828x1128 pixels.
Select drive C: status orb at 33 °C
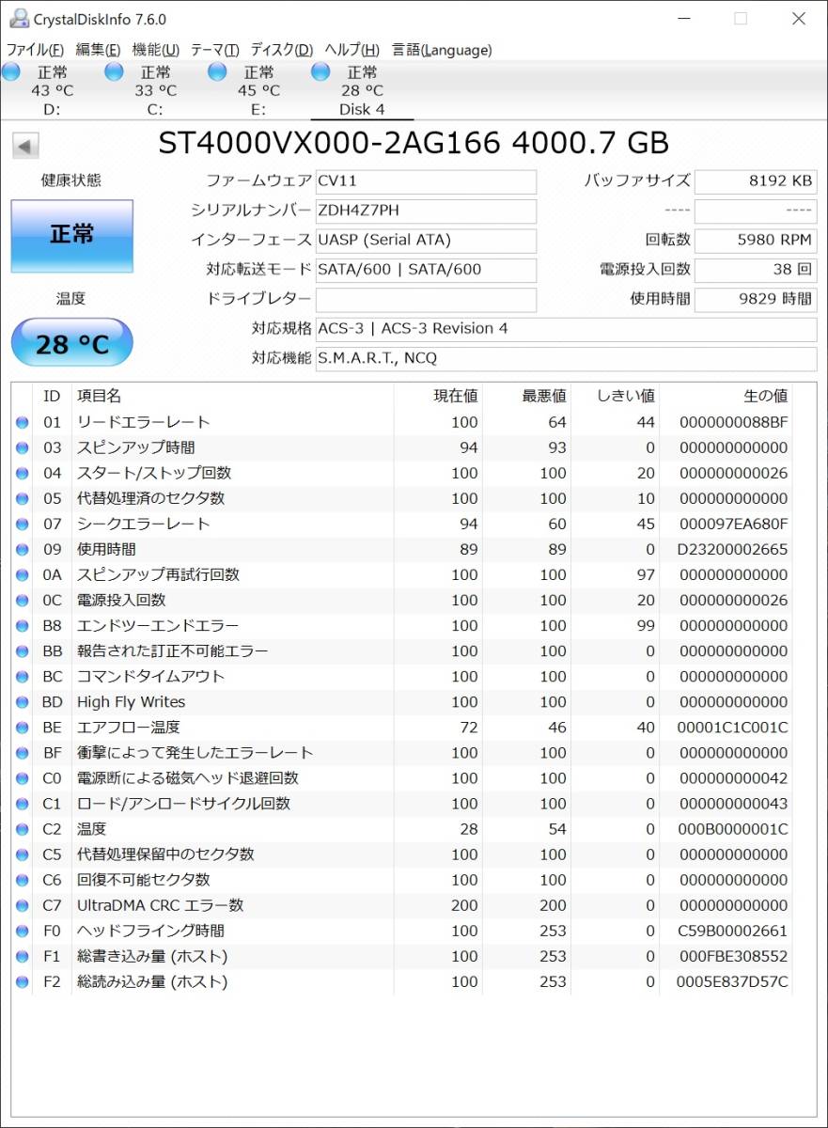tap(115, 71)
